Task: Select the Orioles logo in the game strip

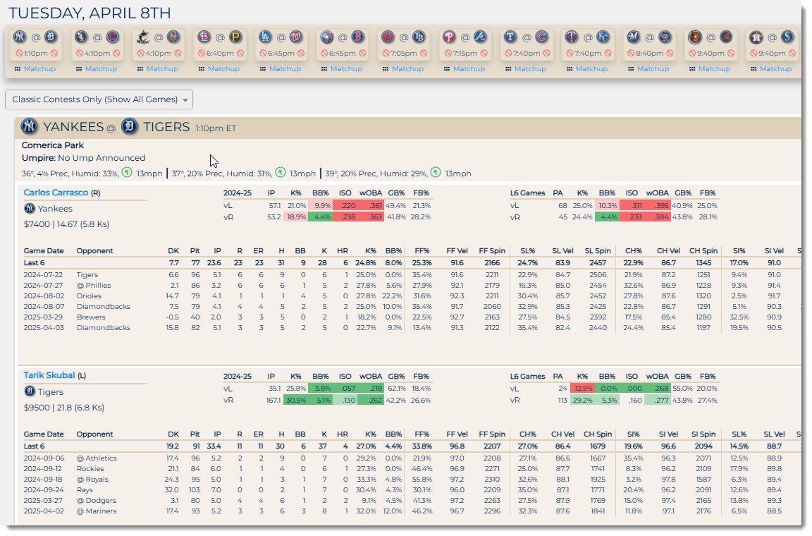Action: tap(695, 37)
